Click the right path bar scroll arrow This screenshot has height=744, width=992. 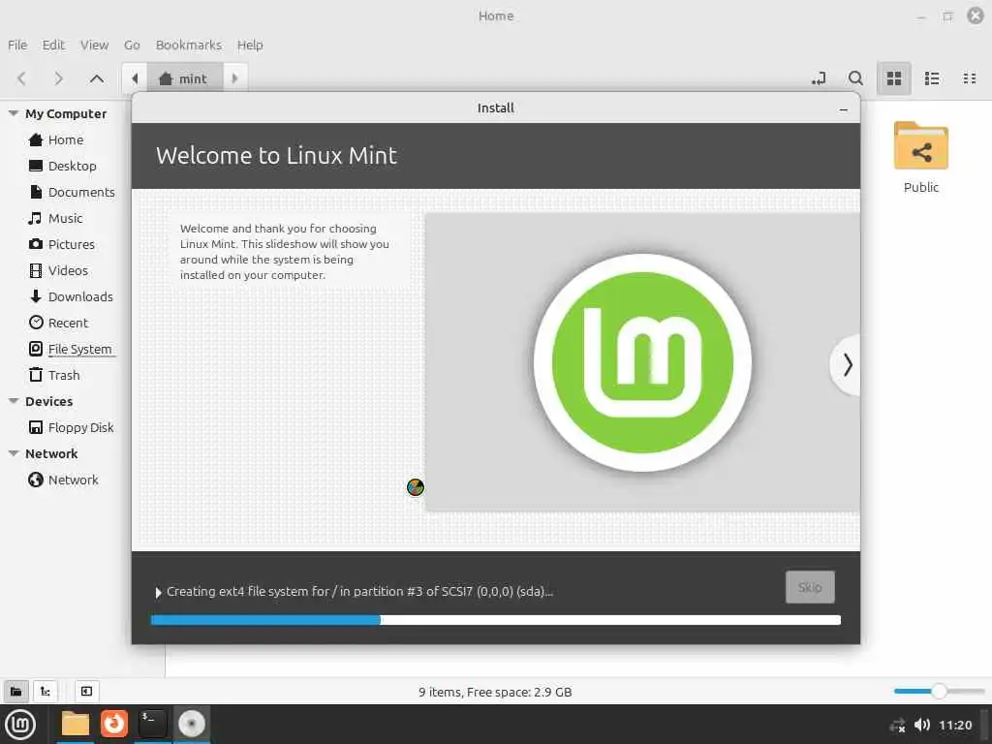click(x=234, y=78)
